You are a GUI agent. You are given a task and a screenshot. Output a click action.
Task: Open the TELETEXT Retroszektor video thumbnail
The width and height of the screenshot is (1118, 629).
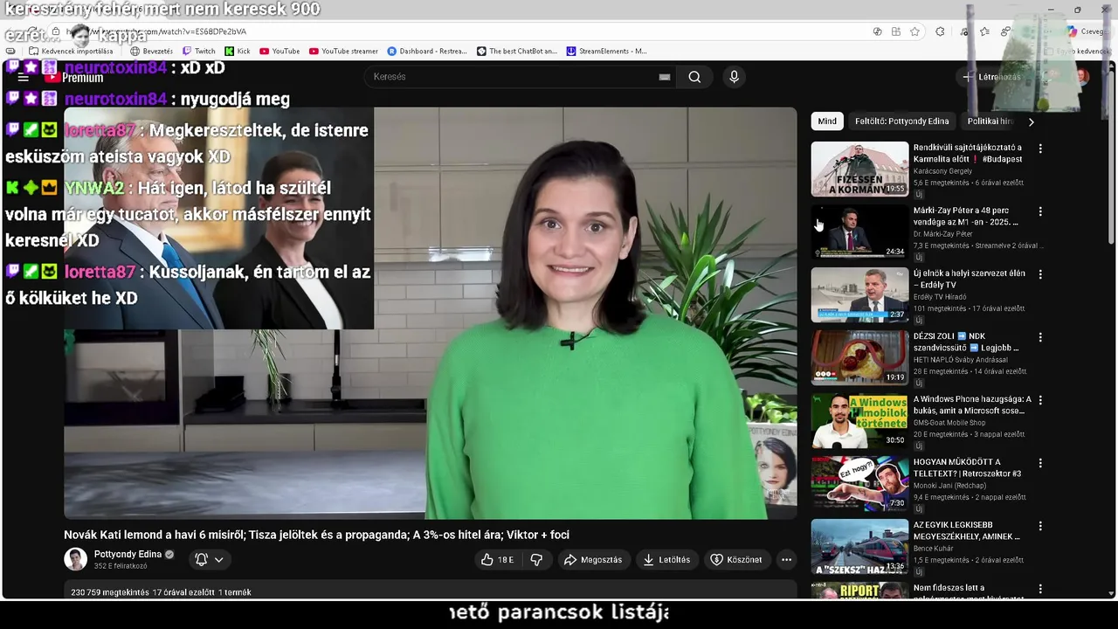[x=859, y=484]
